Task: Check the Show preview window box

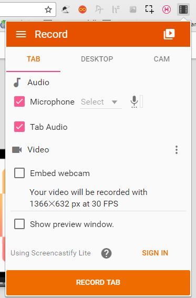Action: (x=19, y=224)
